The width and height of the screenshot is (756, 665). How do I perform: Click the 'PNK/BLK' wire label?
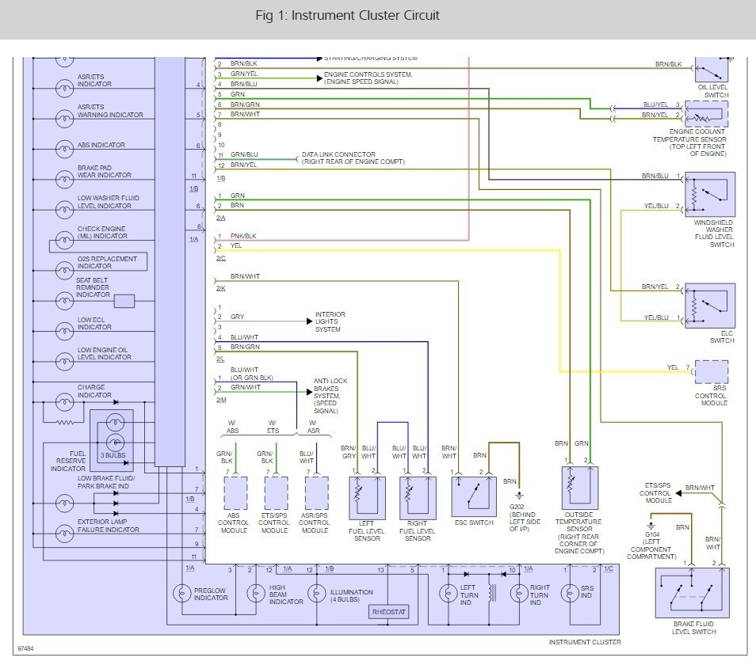point(243,236)
